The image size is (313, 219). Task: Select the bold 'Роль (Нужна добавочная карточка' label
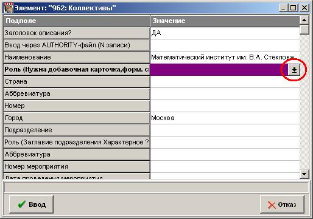click(77, 70)
